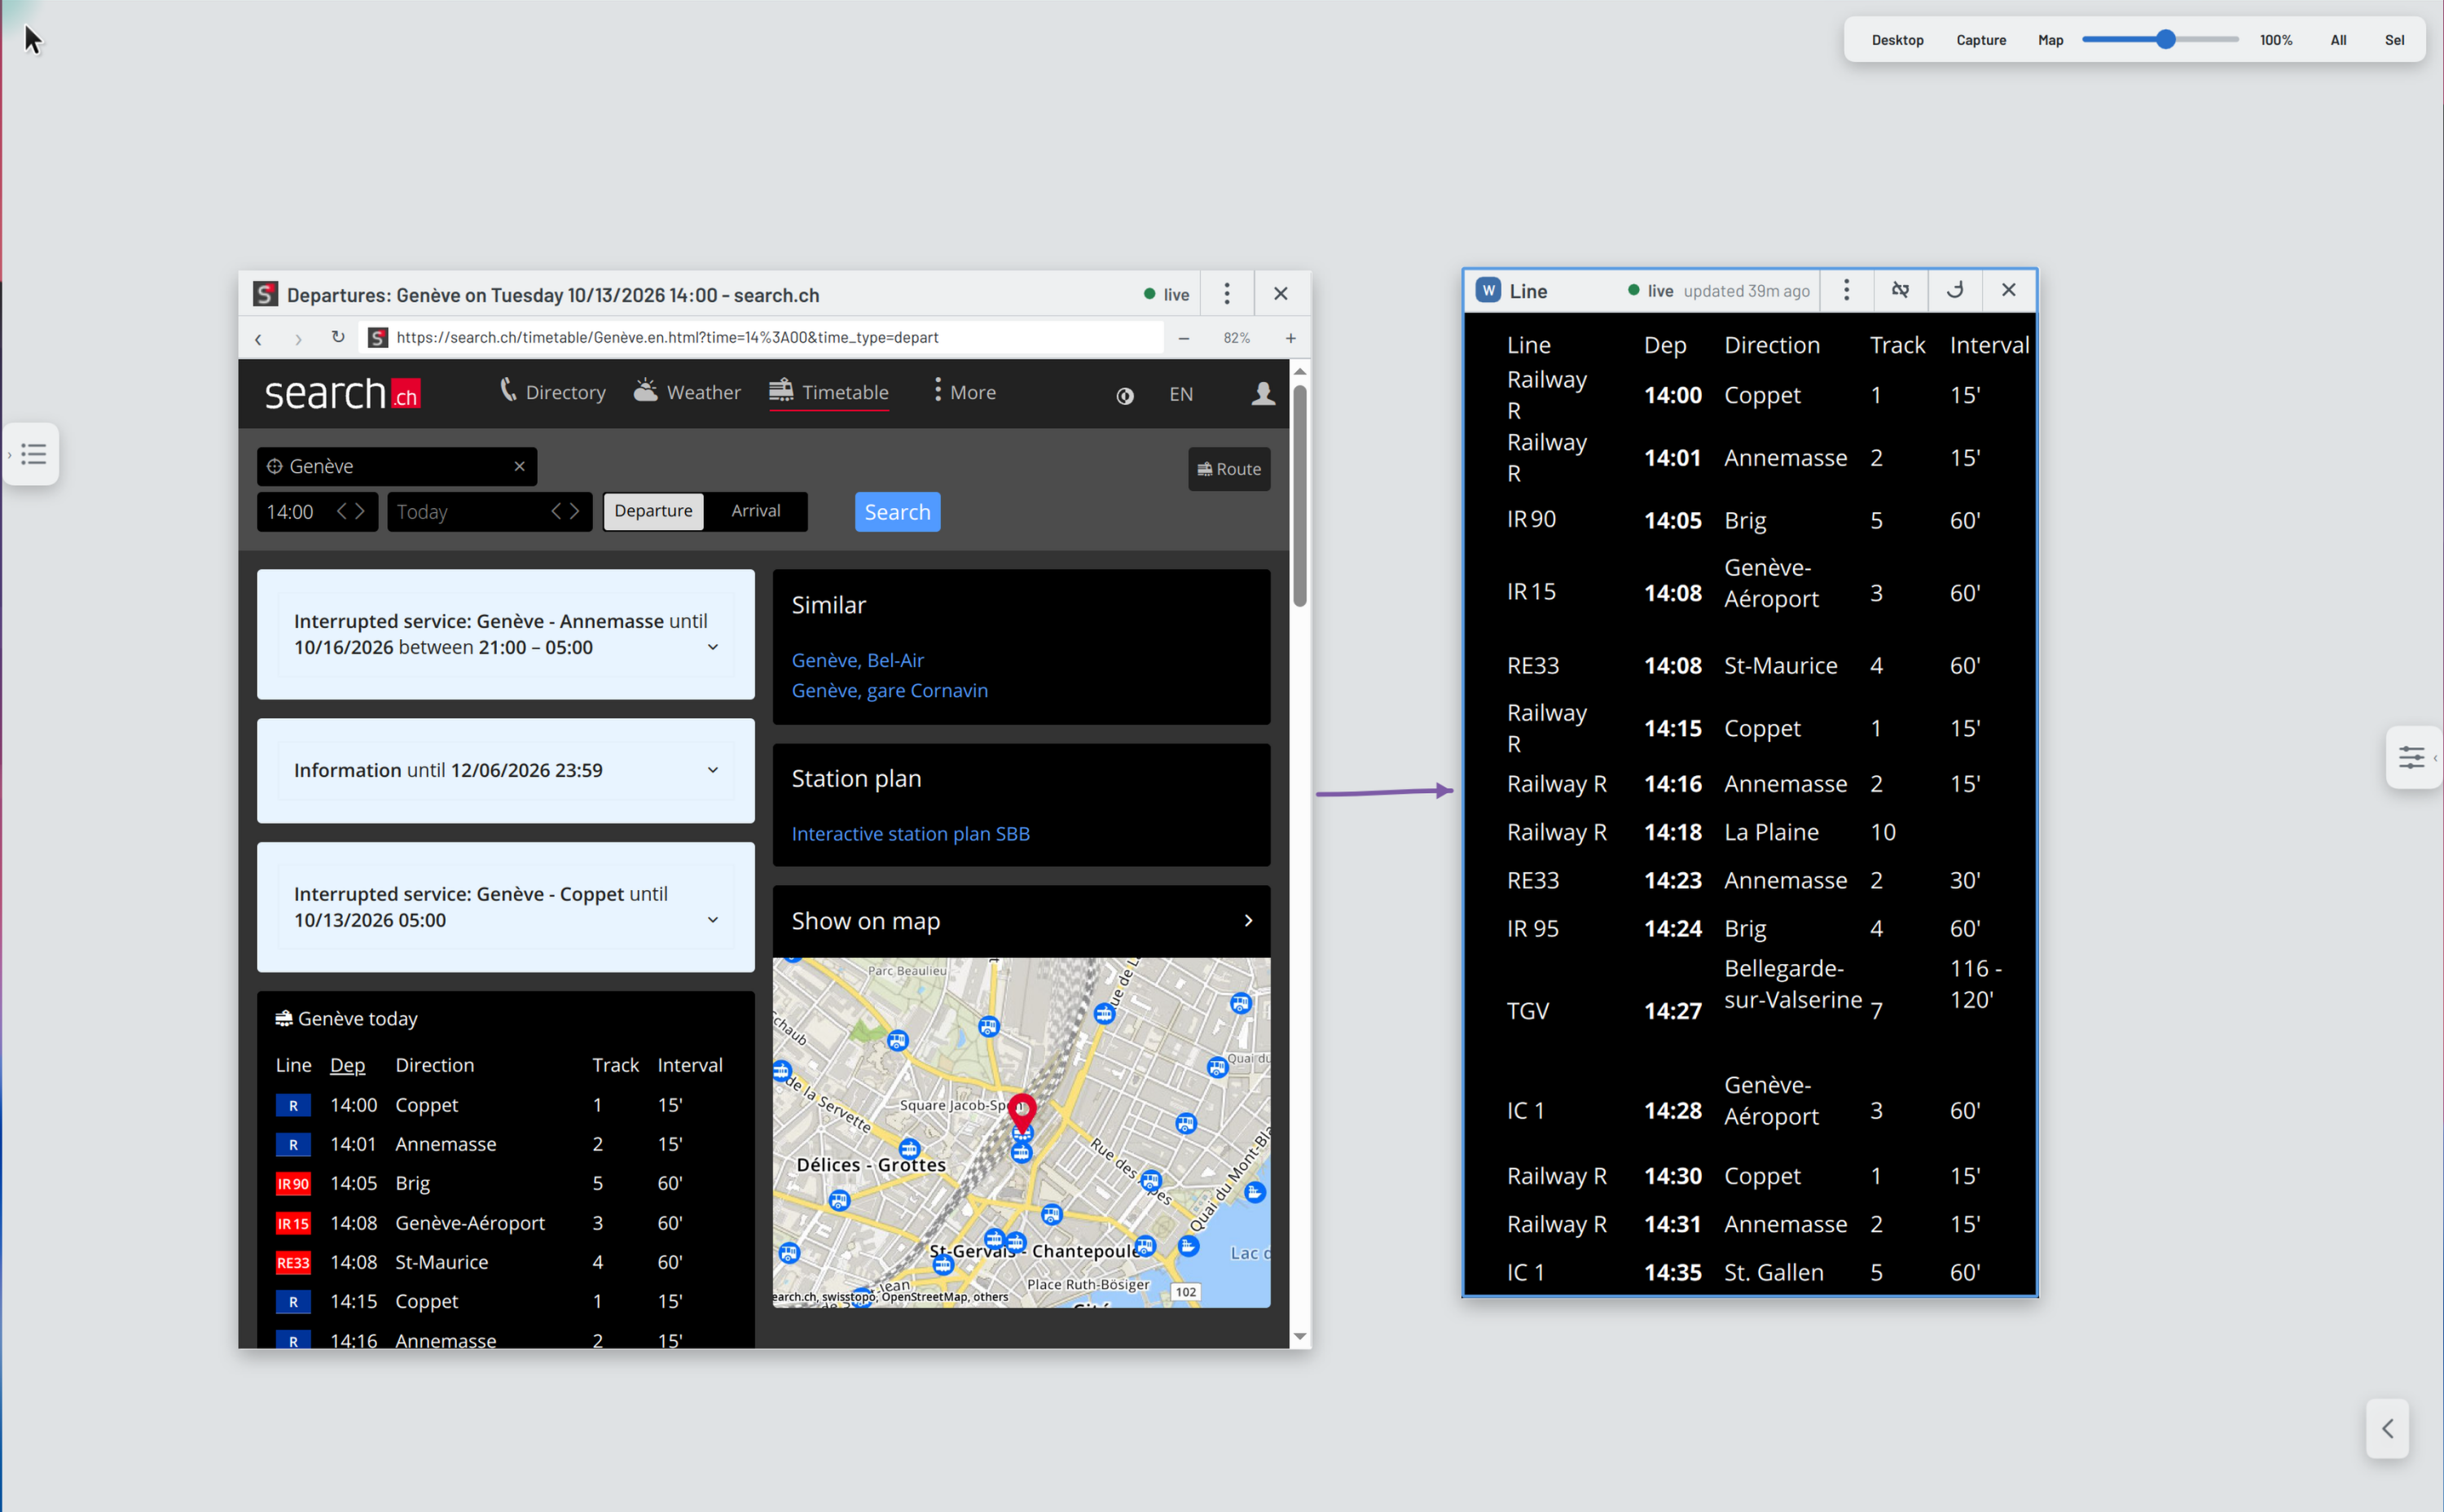The image size is (2444, 1512).
Task: Click the vertical scrollbar of search.ch page
Action: pos(1299,495)
